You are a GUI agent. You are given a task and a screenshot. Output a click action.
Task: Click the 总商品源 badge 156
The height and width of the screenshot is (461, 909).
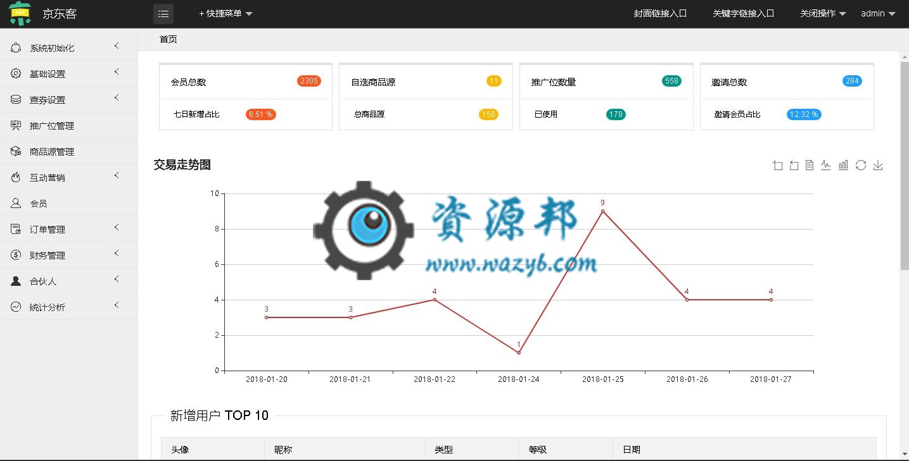tap(488, 114)
